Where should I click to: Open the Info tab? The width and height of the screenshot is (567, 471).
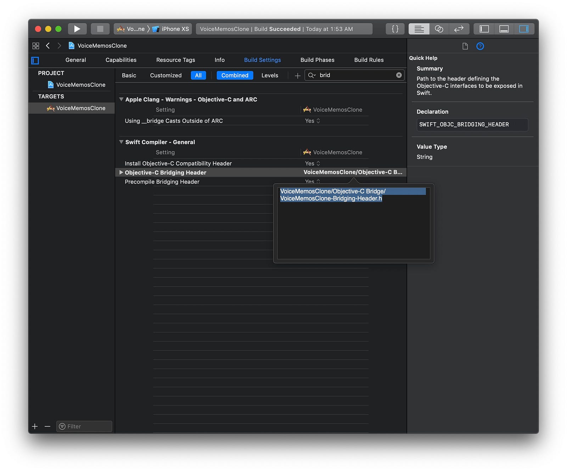(x=219, y=60)
